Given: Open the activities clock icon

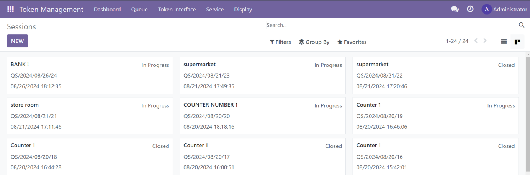Looking at the screenshot, I should (x=470, y=9).
